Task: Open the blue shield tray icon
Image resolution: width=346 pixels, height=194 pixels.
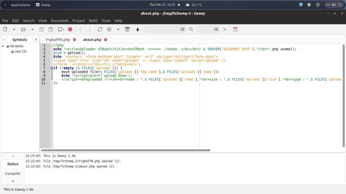Action: point(301,5)
